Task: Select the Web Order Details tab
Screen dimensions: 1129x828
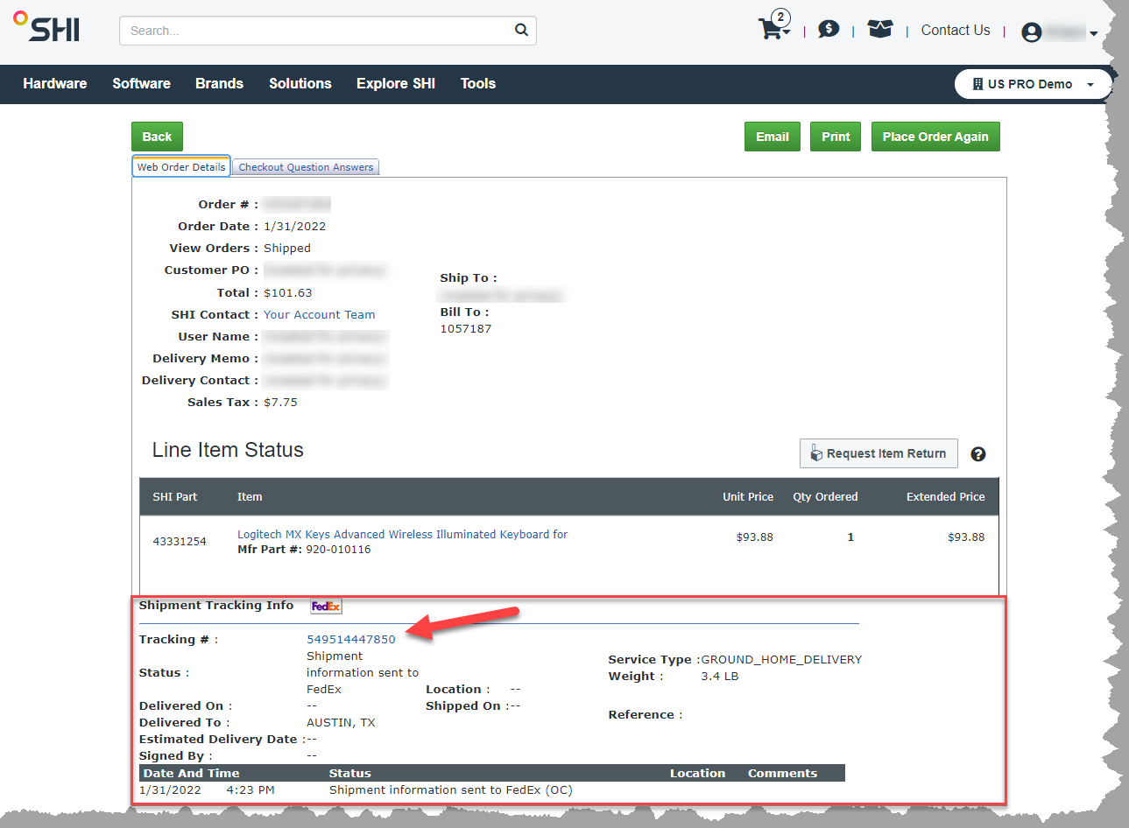Action: [x=181, y=166]
